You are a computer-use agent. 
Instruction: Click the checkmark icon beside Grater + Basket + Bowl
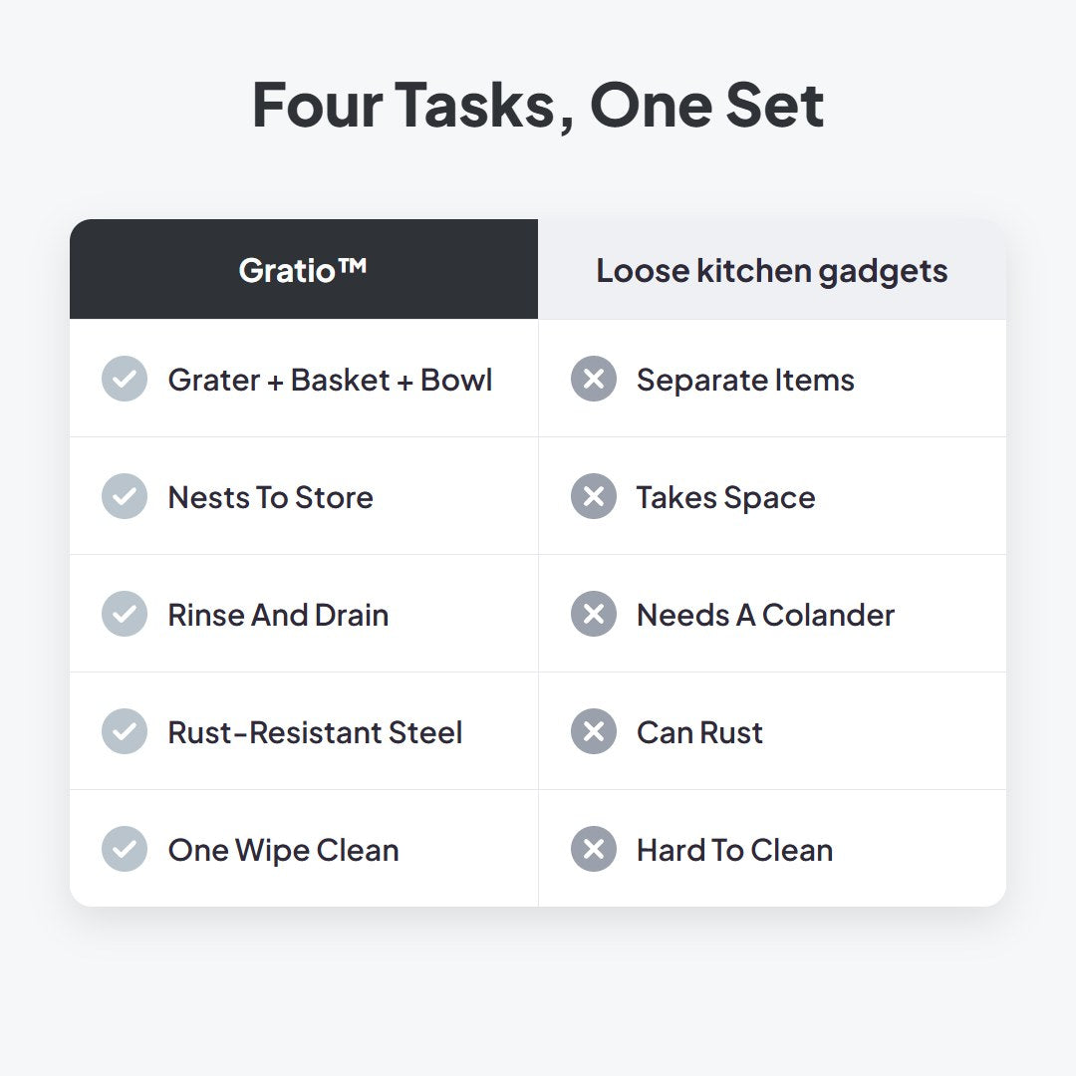pos(125,379)
